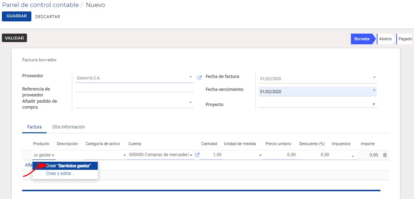Click the Impuestos column header
The height and width of the screenshot is (199, 414).
[x=341, y=144]
